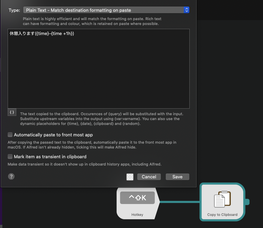Select the Copy to Clipboard workflow object

[x=222, y=202]
